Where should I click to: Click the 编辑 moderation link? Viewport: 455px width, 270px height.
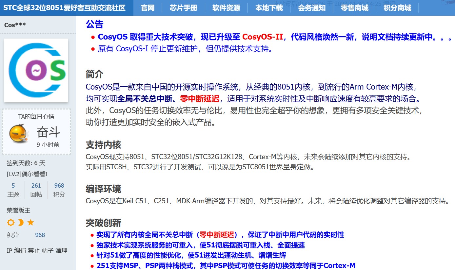(20, 251)
